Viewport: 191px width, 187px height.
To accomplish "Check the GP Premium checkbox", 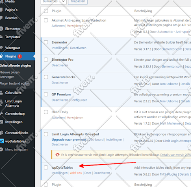I will click(x=46, y=95).
